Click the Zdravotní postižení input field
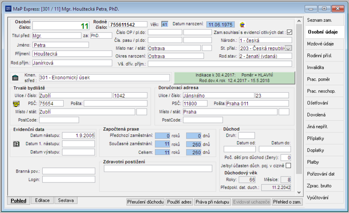The height and width of the screenshot is (213, 349). click(x=158, y=169)
